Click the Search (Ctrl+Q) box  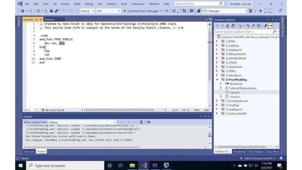click(x=199, y=4)
